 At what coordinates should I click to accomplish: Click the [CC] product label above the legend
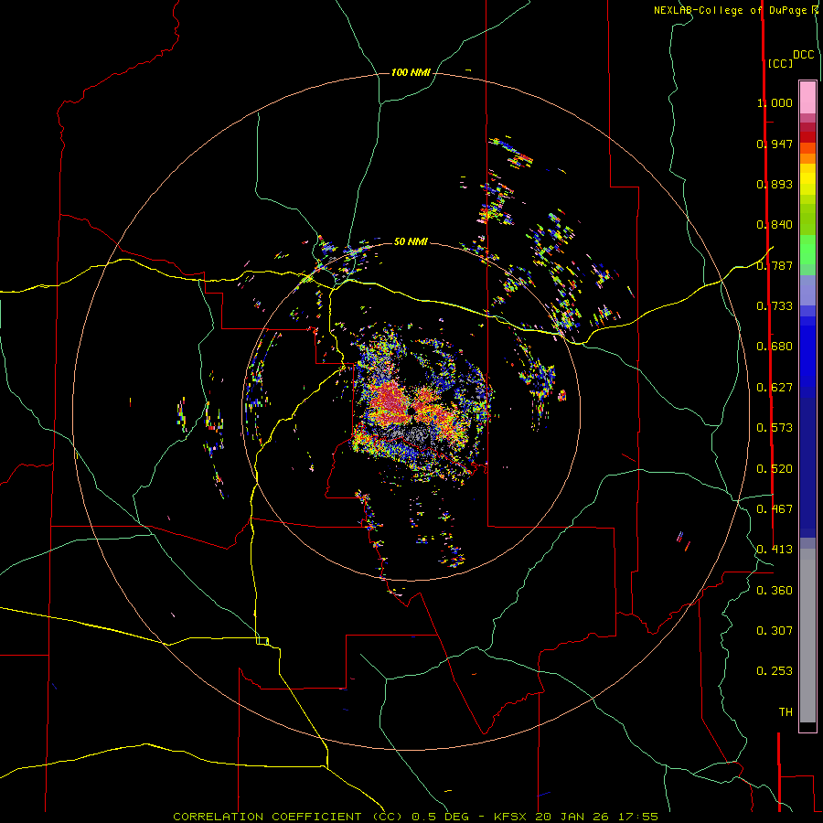(780, 63)
